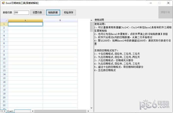The height and width of the screenshot is (113, 173).
Task: Open the Sheet1 tab
Action: 10,111
